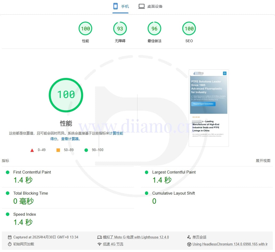The width and height of the screenshot is (275, 252).
Task: Click the calendar icon beside Captured at
Action: coord(10,237)
